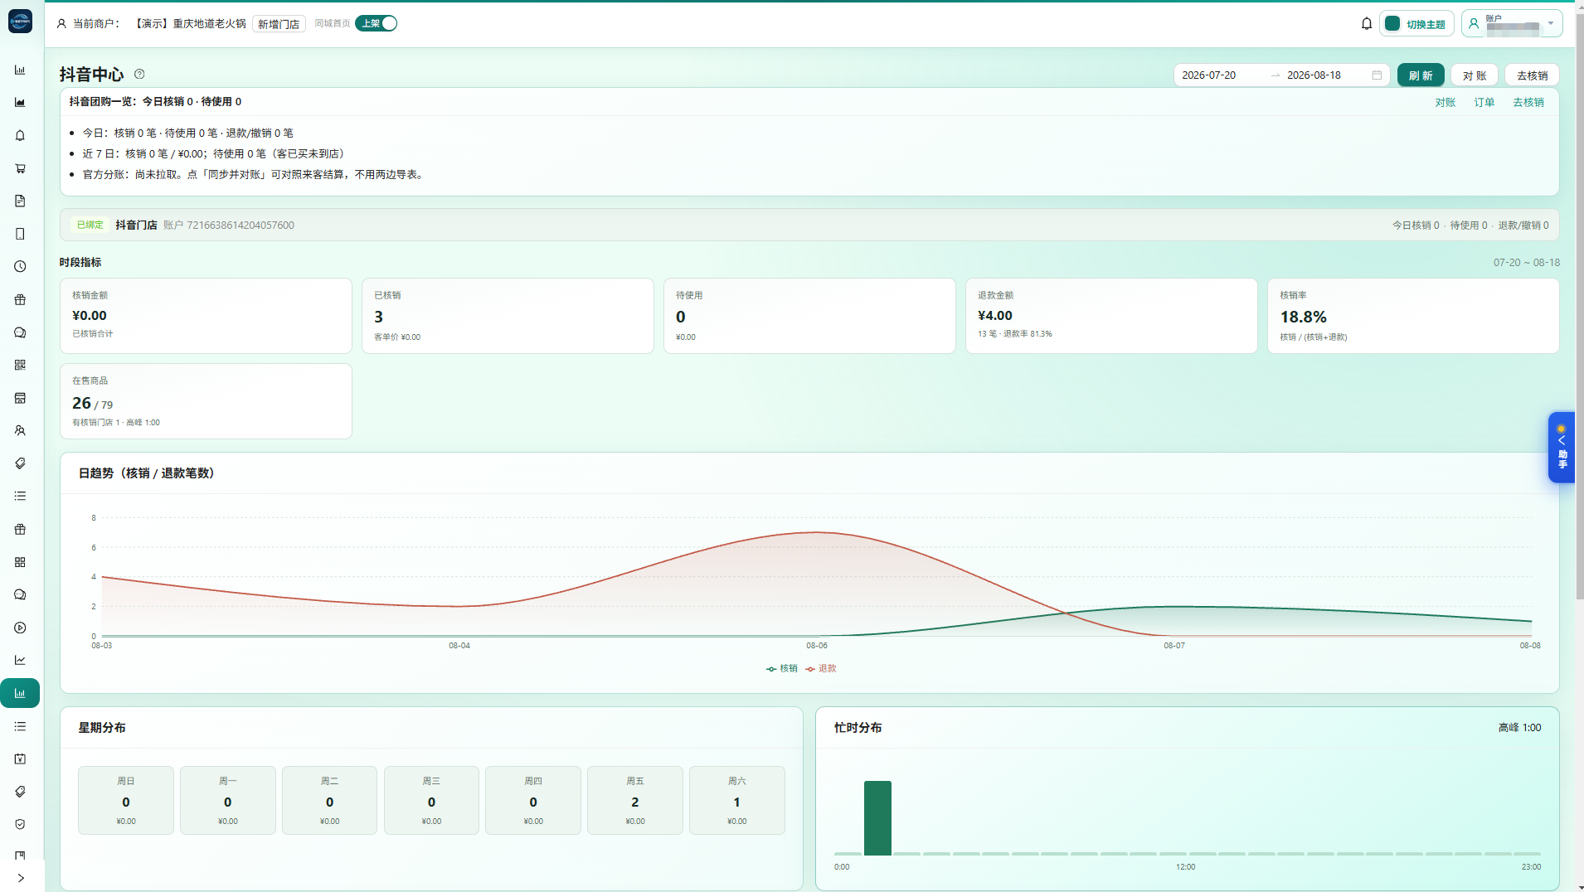Click the 对账 button beside 刷新
Viewport: 1584px width, 892px height.
1475,75
